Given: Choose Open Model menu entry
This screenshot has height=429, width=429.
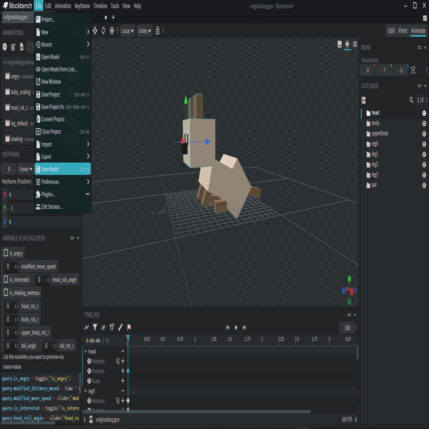Looking at the screenshot, I should [63, 57].
